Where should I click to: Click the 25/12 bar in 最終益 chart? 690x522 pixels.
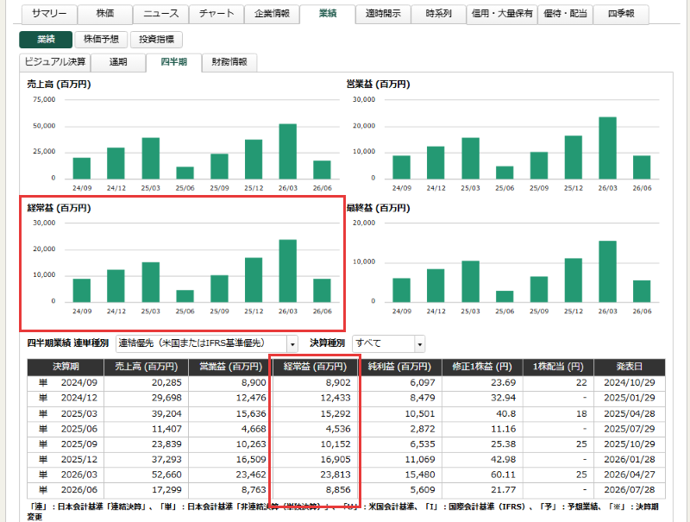(x=574, y=280)
